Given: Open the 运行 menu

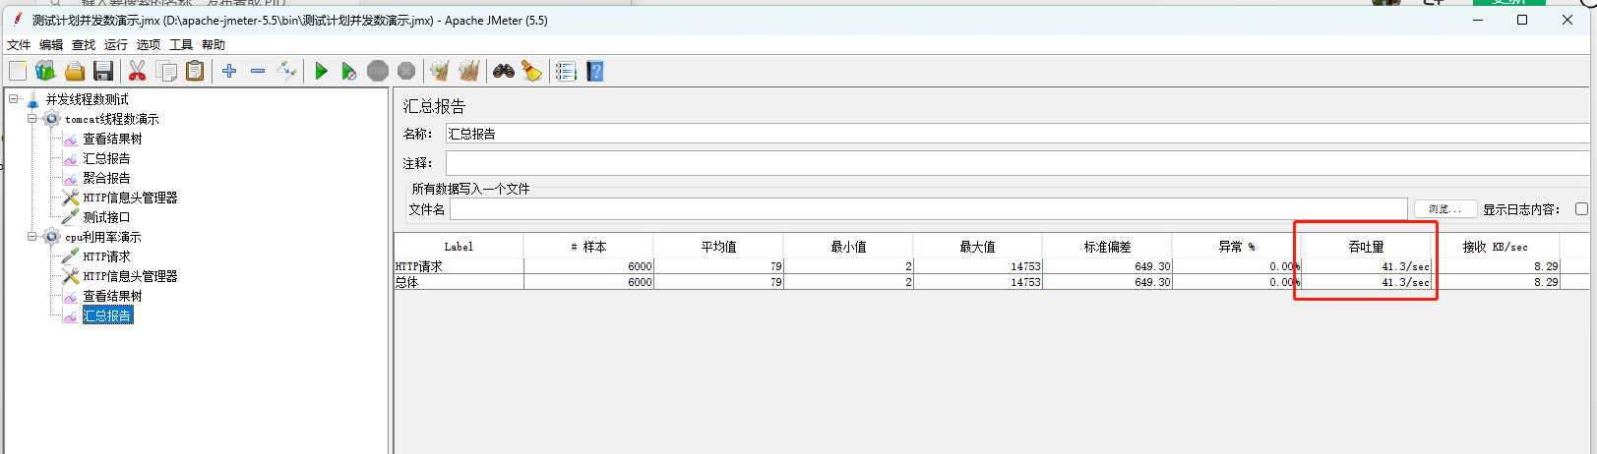Looking at the screenshot, I should pyautogui.click(x=115, y=45).
